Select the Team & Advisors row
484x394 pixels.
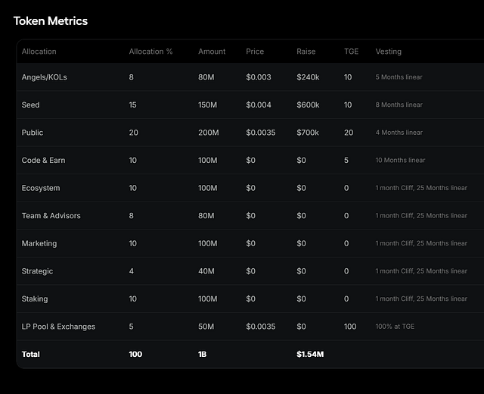(250, 215)
